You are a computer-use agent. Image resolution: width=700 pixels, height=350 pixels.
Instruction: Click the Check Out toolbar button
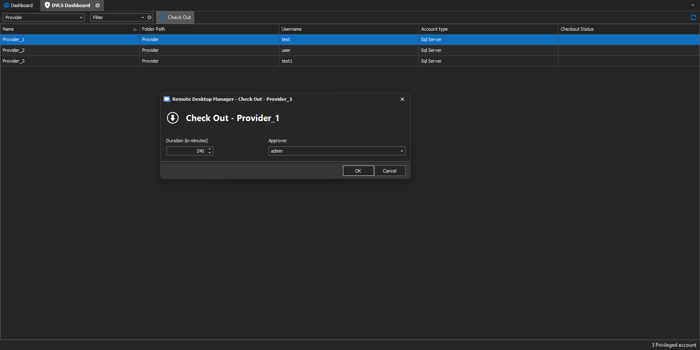[176, 17]
